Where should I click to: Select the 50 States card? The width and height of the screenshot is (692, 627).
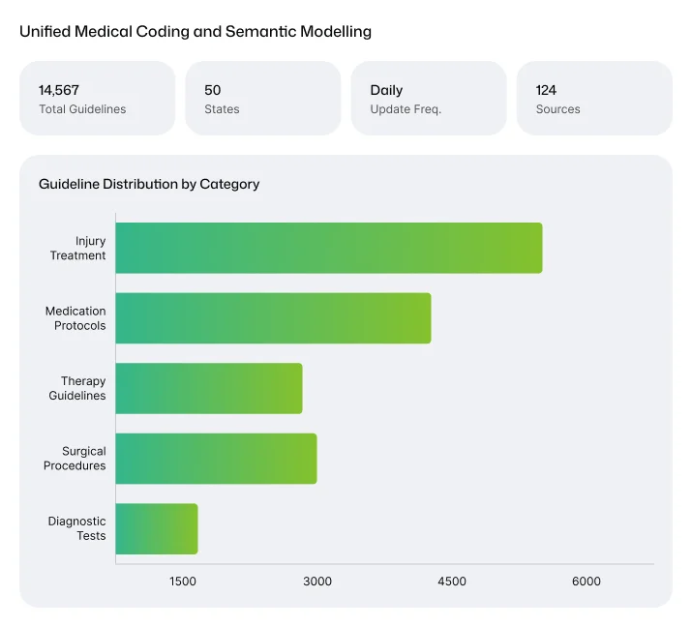click(x=262, y=99)
